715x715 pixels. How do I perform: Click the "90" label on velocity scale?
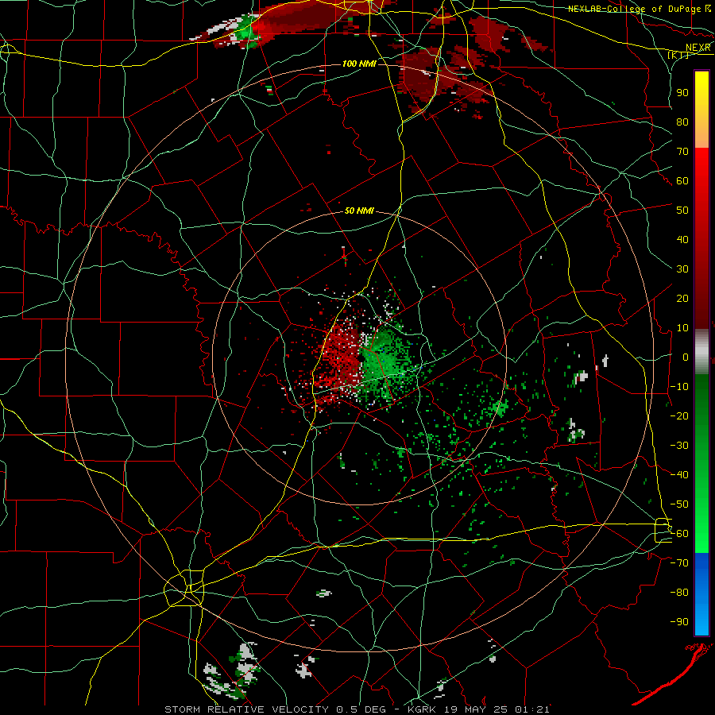pos(682,93)
